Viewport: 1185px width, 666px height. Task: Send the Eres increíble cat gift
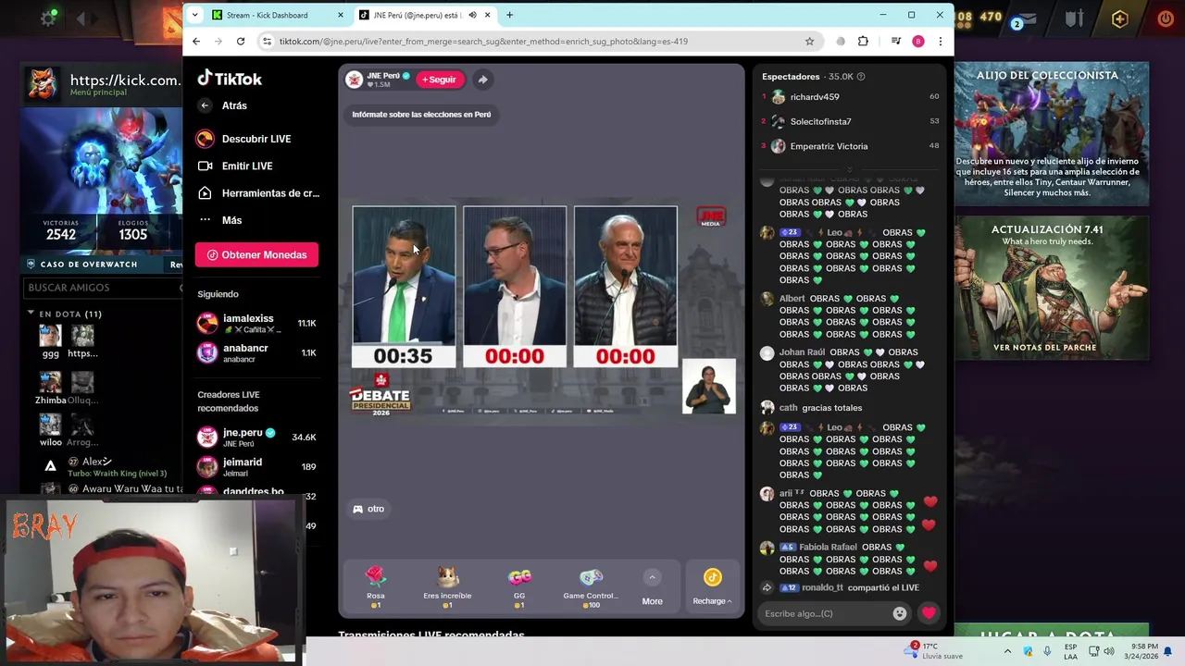click(447, 586)
